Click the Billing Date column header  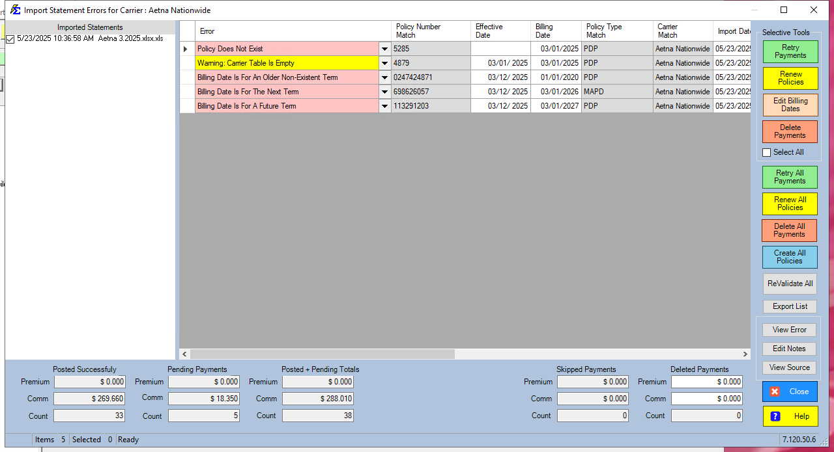point(555,31)
